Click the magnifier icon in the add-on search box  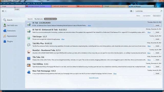tap(161, 11)
